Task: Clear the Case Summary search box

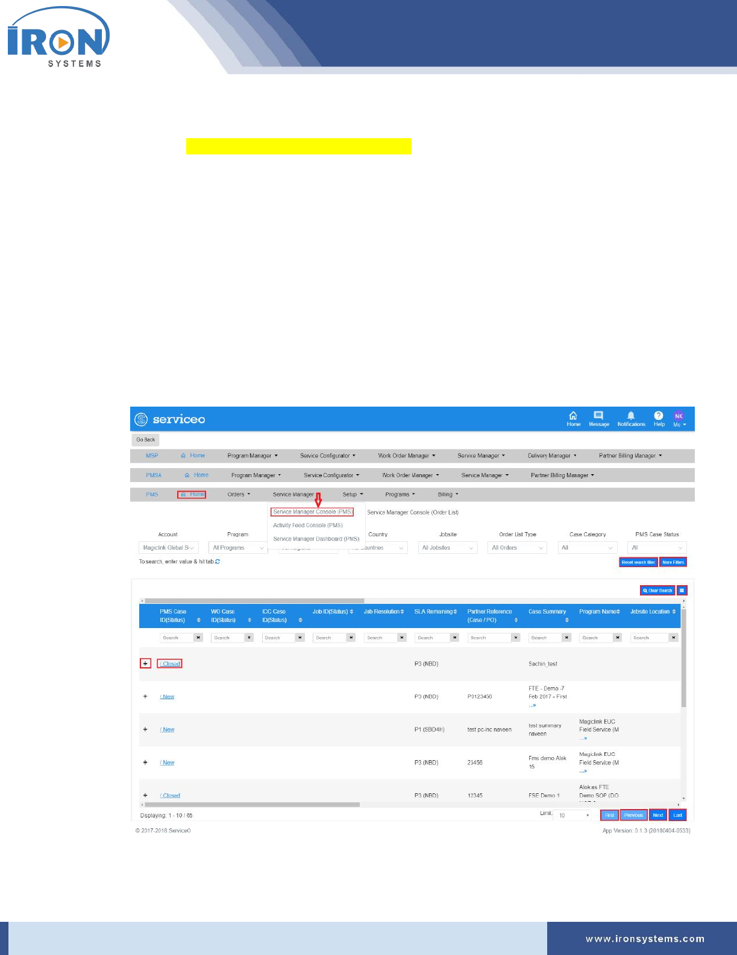Action: (x=566, y=638)
